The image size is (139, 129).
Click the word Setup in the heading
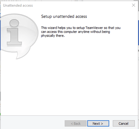[46, 16]
